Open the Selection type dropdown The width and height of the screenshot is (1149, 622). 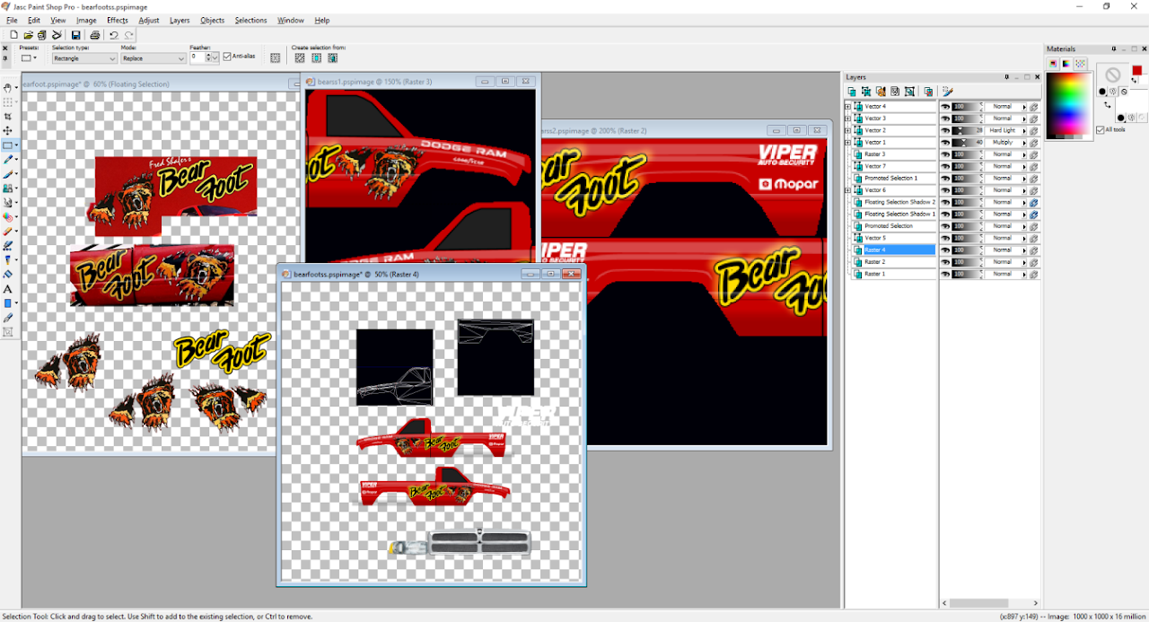pos(84,58)
